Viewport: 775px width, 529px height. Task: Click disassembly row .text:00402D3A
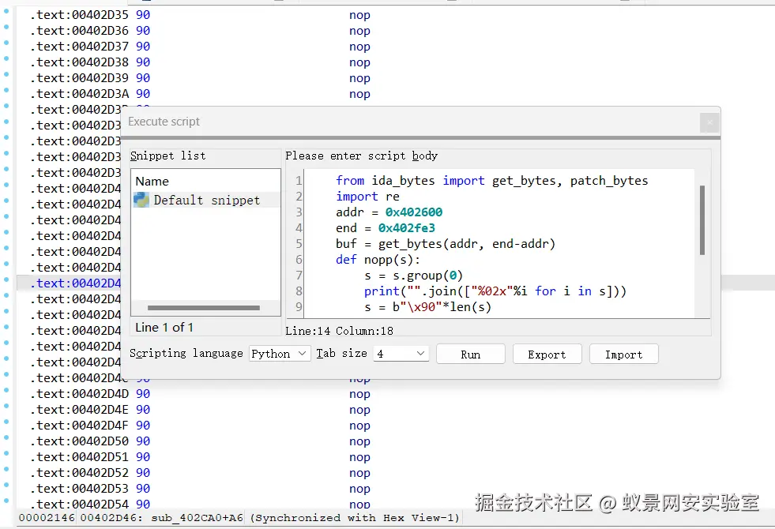200,94
